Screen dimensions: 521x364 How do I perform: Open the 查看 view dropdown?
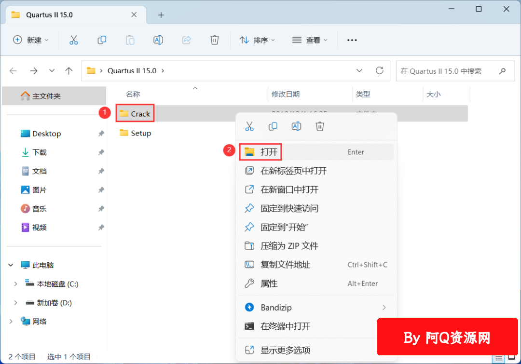[310, 40]
